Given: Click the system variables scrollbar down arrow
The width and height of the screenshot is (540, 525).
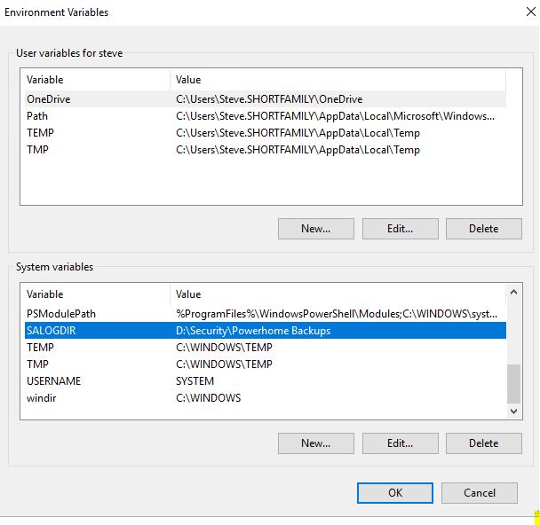Looking at the screenshot, I should coord(513,411).
